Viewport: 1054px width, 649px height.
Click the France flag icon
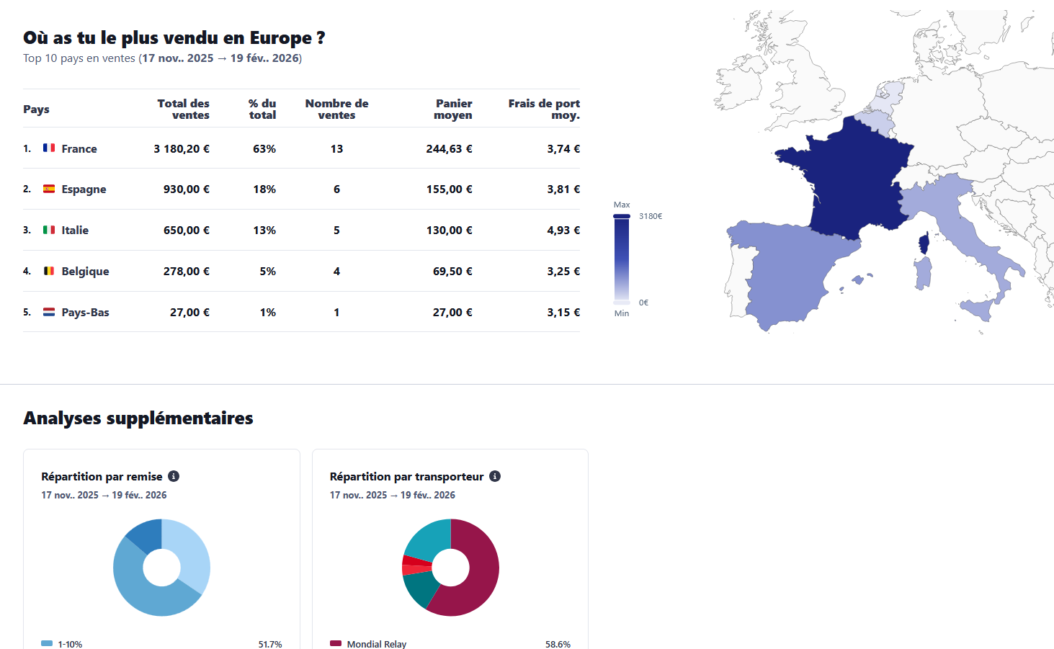pos(49,148)
